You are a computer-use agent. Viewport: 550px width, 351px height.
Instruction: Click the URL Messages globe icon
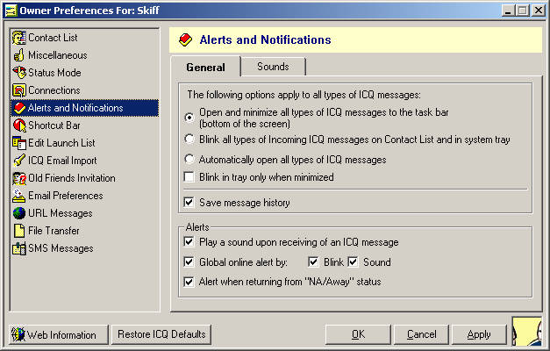click(x=19, y=213)
